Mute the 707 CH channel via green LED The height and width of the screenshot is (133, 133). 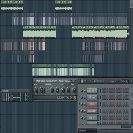[x=80, y=104]
